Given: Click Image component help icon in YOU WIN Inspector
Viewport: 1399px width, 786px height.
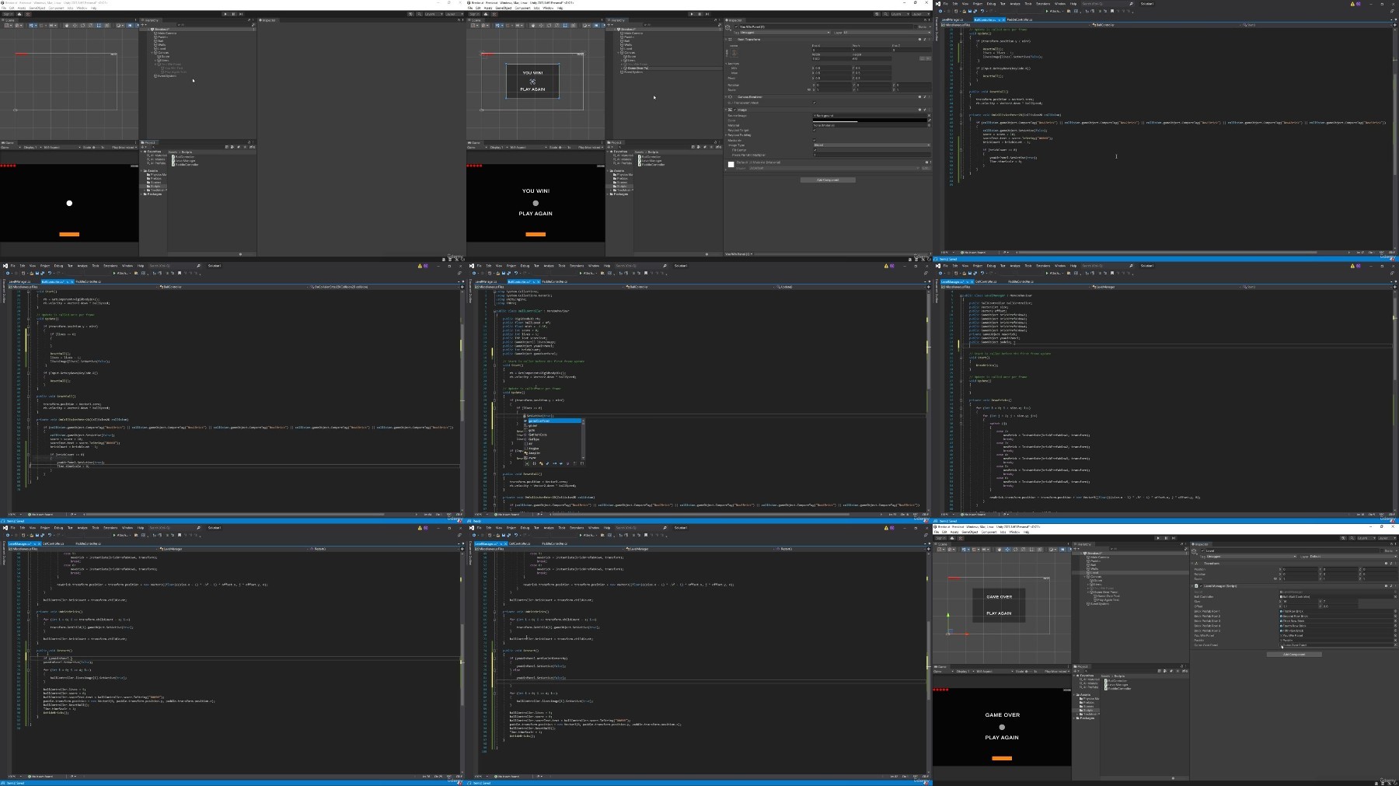Looking at the screenshot, I should click(x=919, y=110).
